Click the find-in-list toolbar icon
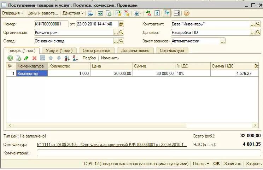Image resolution: width=263 pixels, height=170 pixels. pyautogui.click(x=90, y=13)
